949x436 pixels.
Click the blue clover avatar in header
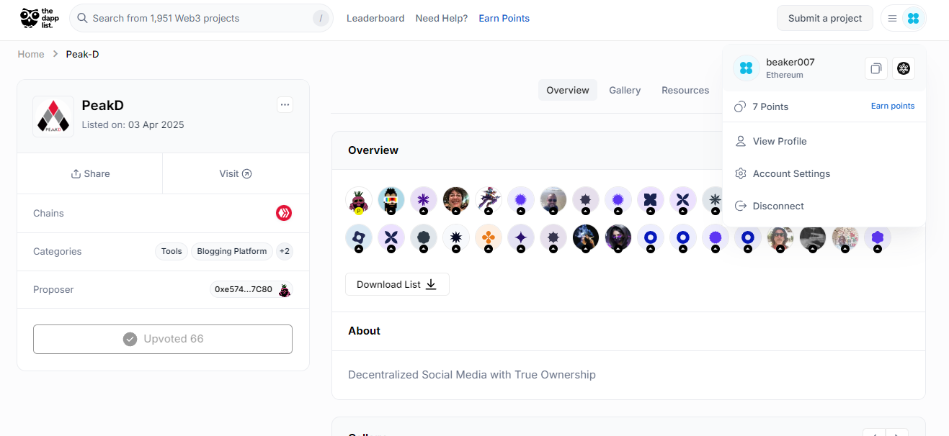pos(913,18)
